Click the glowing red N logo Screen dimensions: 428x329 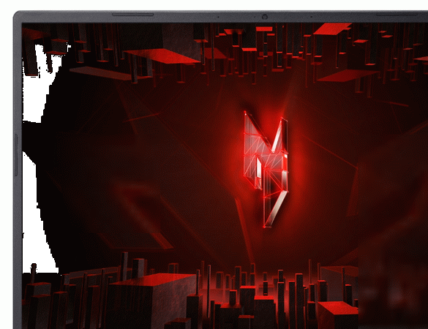pyautogui.click(x=266, y=169)
